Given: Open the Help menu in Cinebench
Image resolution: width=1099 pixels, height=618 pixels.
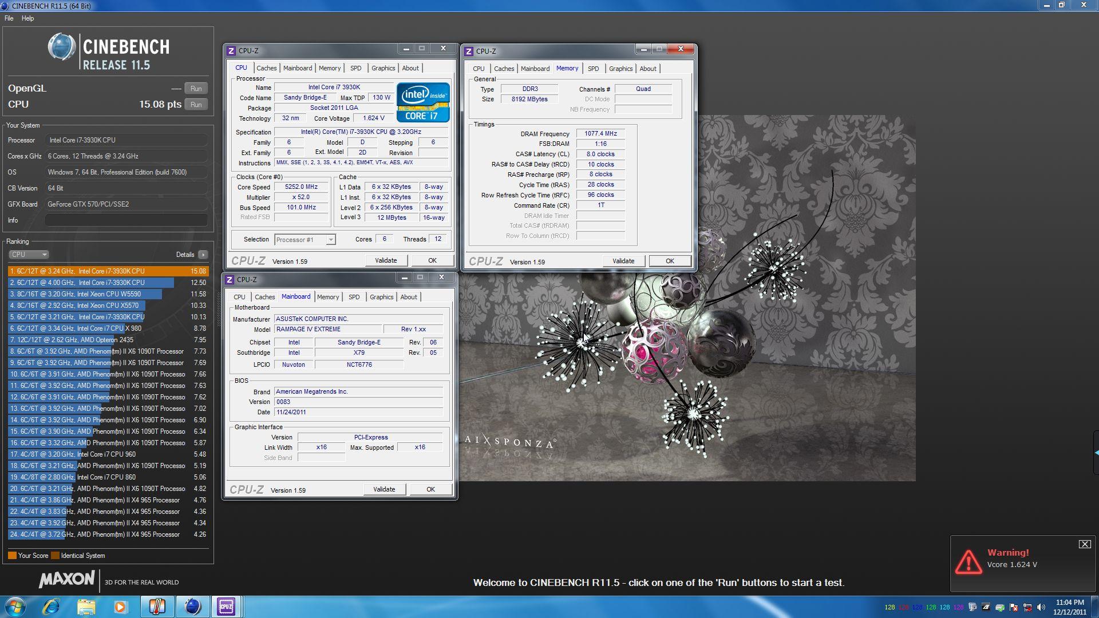Looking at the screenshot, I should coord(27,18).
